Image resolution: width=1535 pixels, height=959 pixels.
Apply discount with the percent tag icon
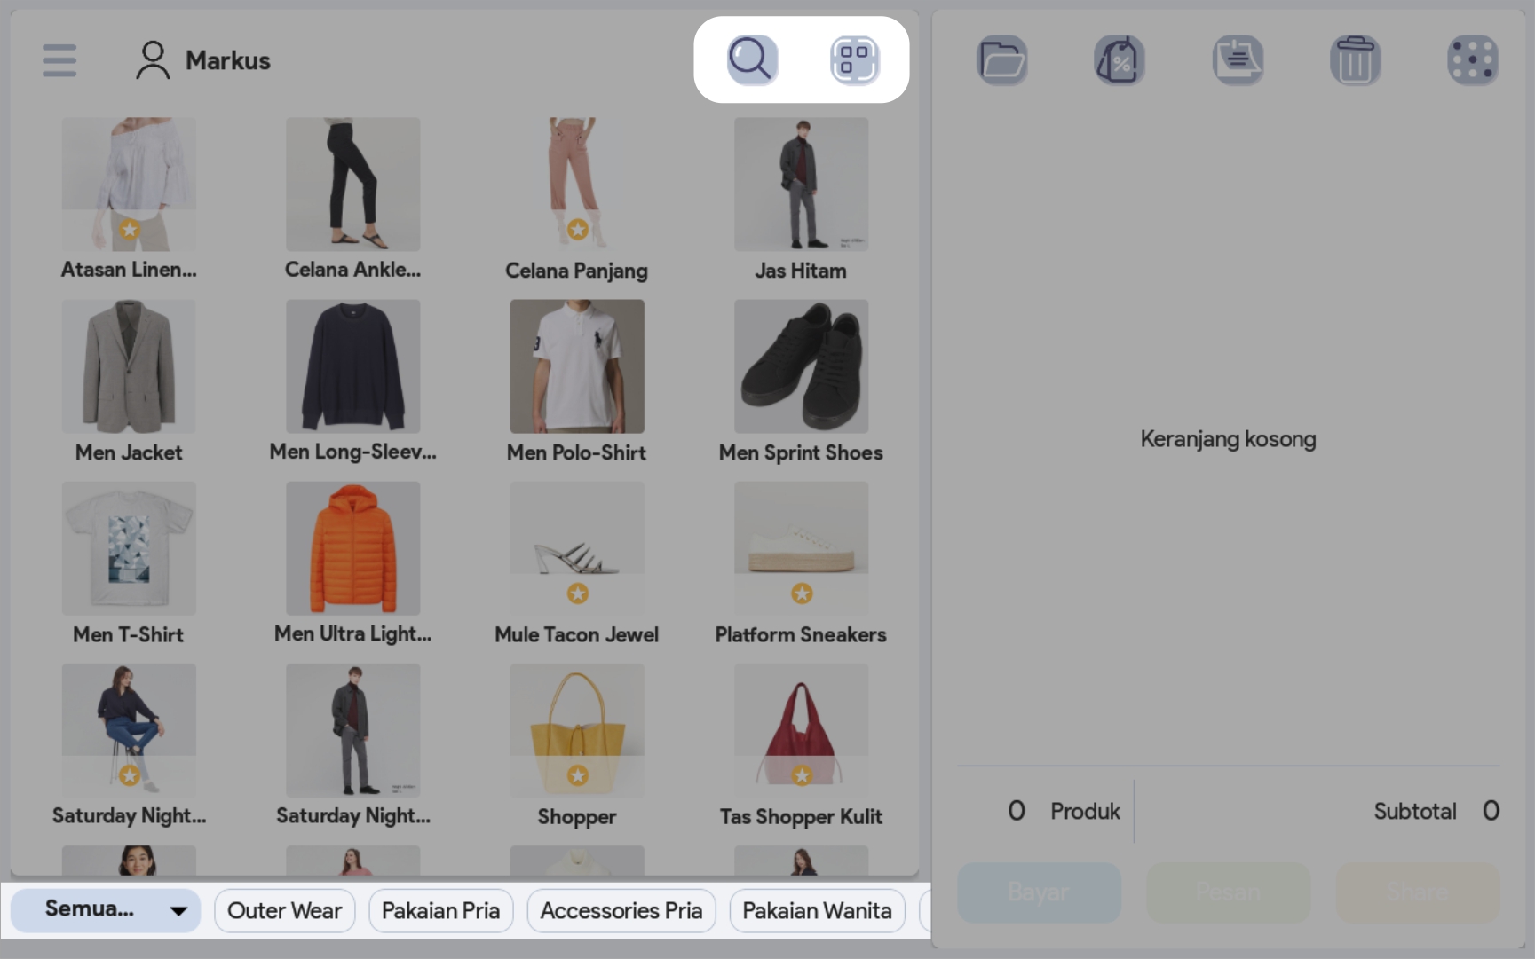(x=1120, y=60)
